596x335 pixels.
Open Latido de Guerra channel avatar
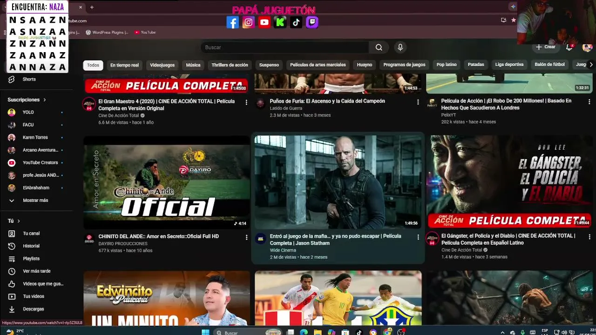(x=260, y=103)
